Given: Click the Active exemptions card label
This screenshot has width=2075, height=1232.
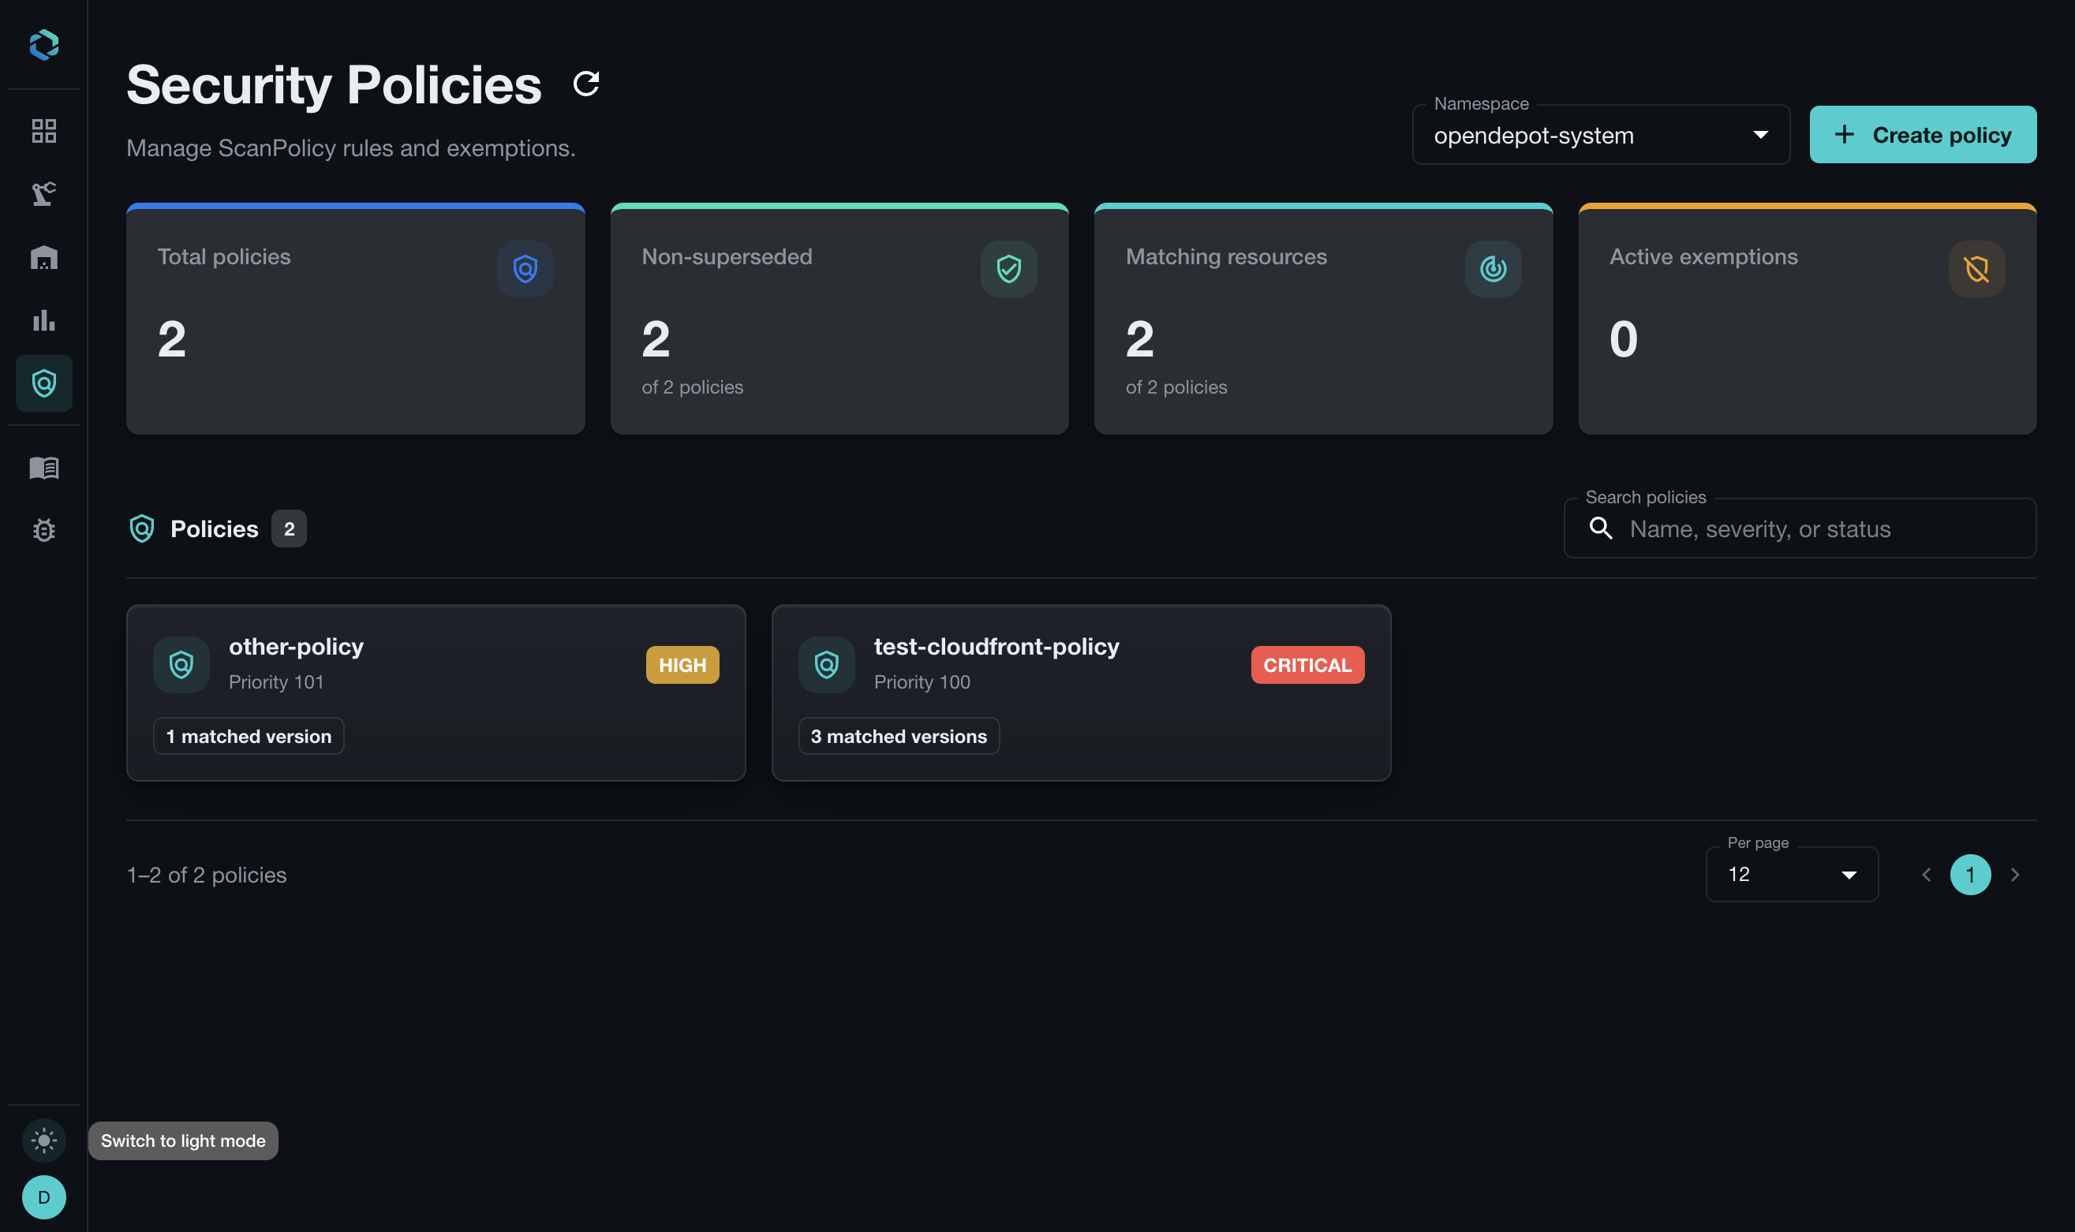Looking at the screenshot, I should 1704,256.
